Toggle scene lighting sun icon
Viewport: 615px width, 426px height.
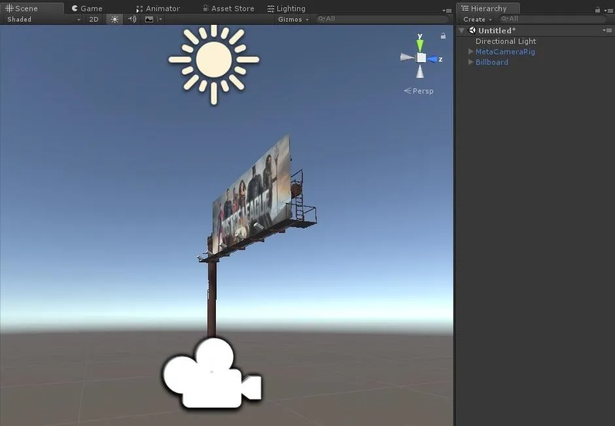click(114, 19)
